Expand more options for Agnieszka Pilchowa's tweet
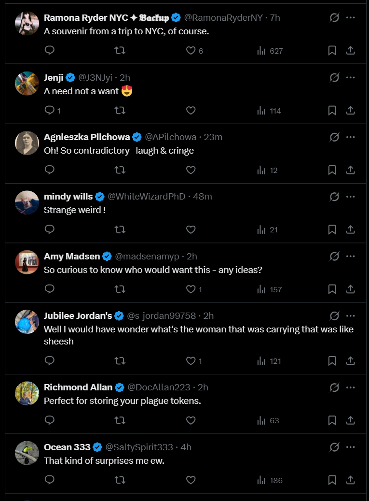369x501 pixels. pos(351,137)
